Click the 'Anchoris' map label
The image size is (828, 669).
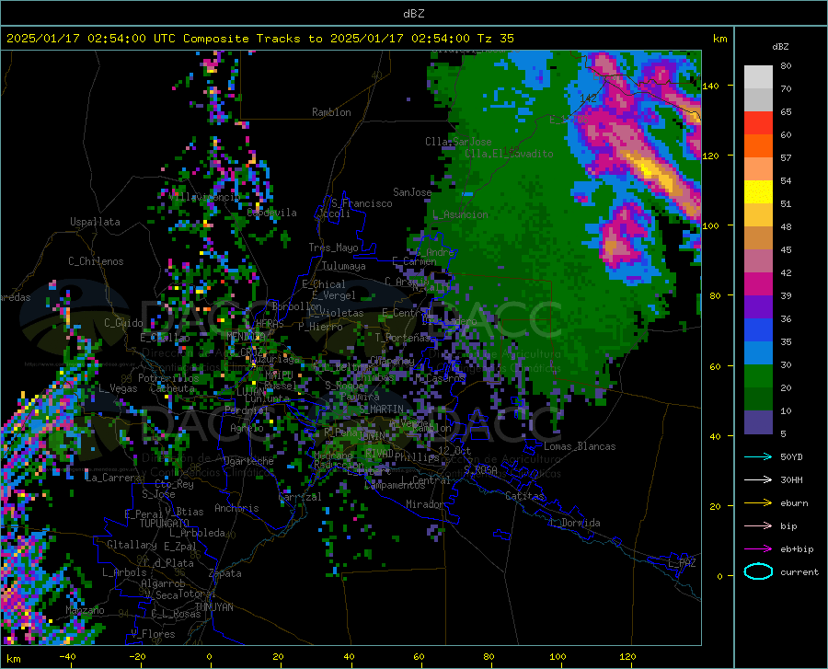[236, 508]
